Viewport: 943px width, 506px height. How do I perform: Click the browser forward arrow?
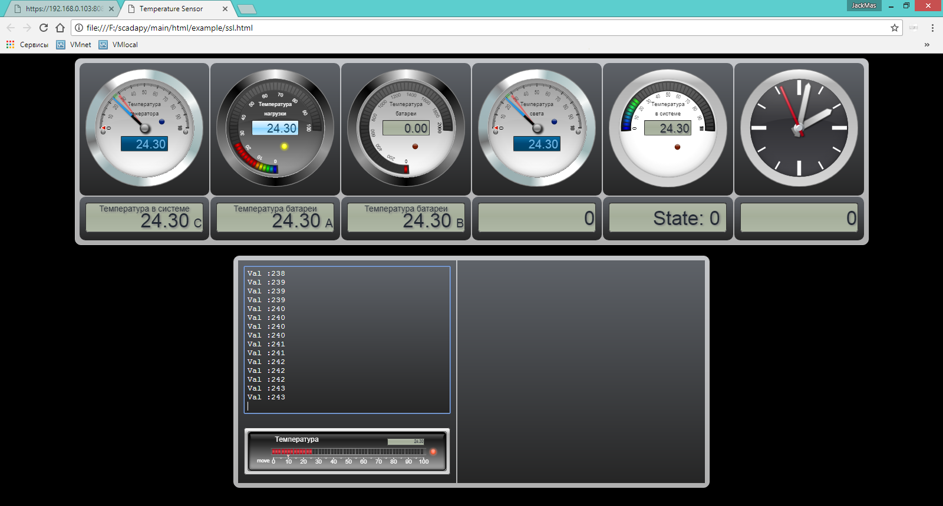(27, 28)
